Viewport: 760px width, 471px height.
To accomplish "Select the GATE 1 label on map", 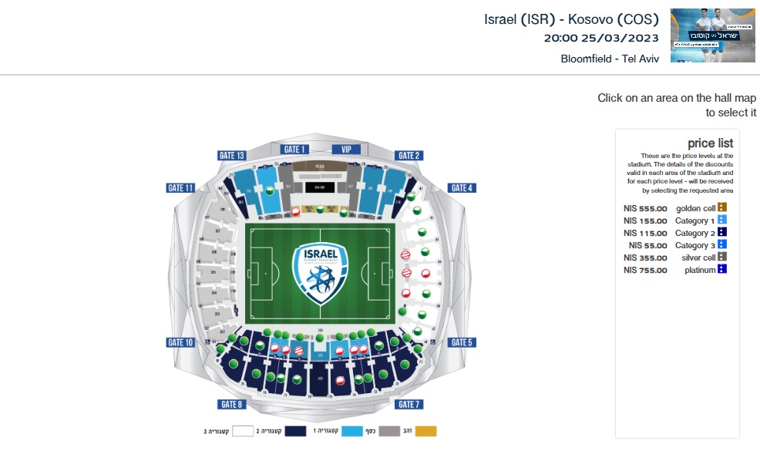I will coord(295,150).
